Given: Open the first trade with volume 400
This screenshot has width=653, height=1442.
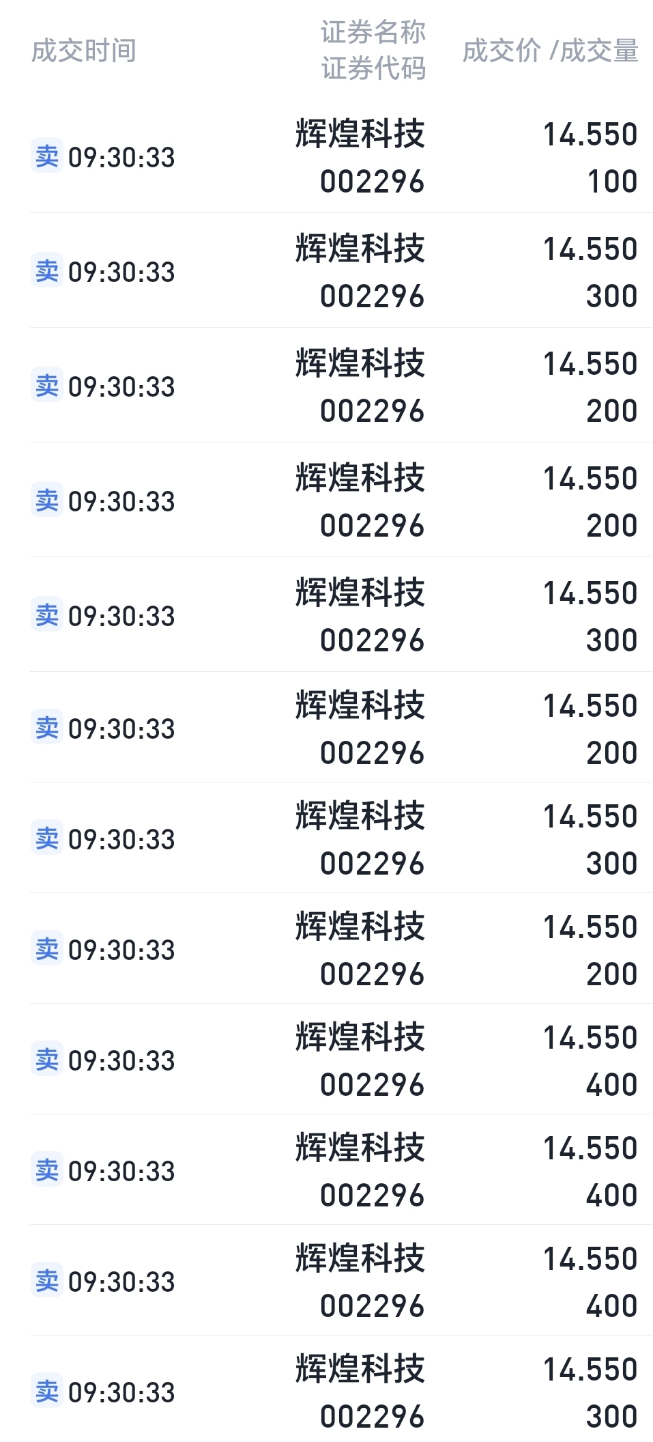Looking at the screenshot, I should (341, 1059).
